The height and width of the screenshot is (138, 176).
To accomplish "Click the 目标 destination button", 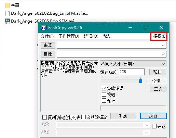I will (x=48, y=54).
